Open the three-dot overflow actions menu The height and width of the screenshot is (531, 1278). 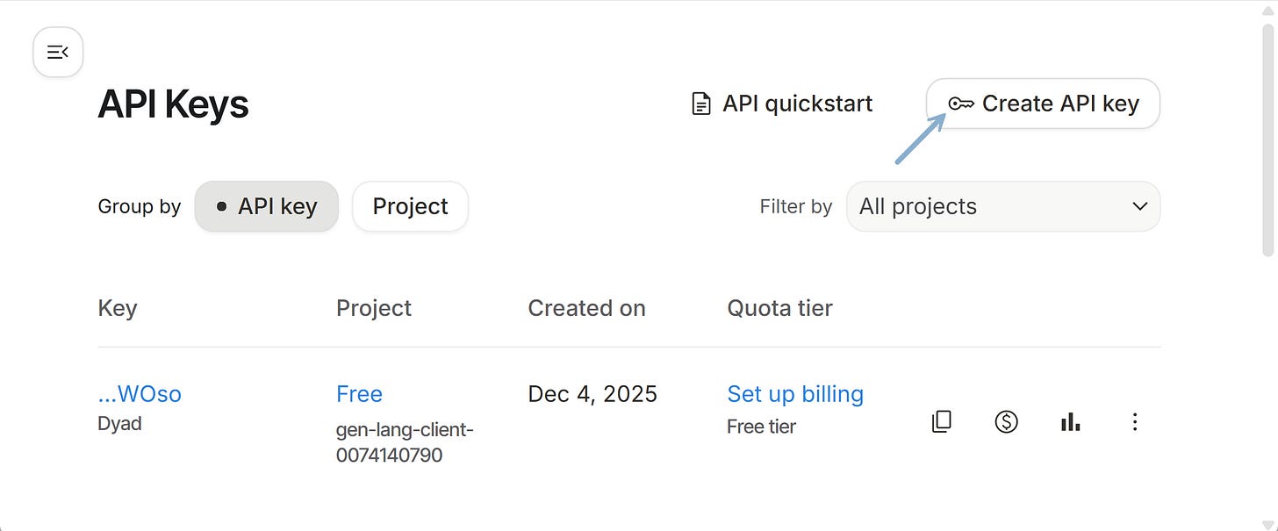click(x=1135, y=422)
